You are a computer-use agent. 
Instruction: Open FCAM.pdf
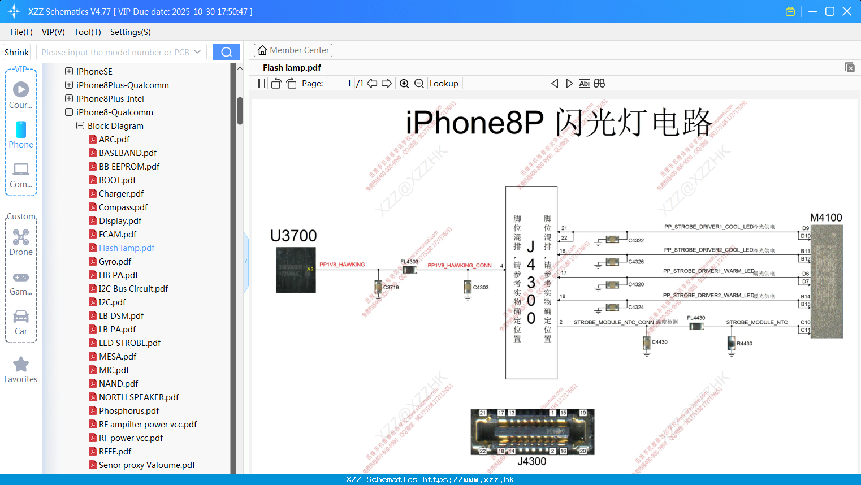[118, 234]
